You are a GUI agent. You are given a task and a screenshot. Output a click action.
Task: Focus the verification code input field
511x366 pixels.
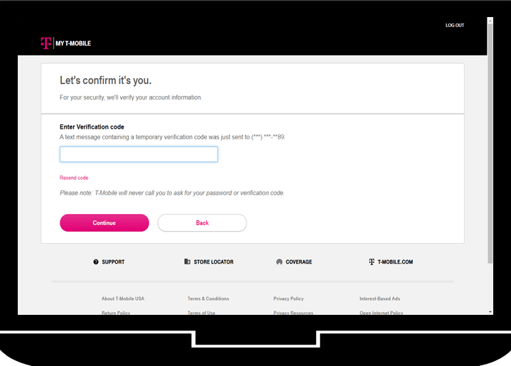(139, 154)
